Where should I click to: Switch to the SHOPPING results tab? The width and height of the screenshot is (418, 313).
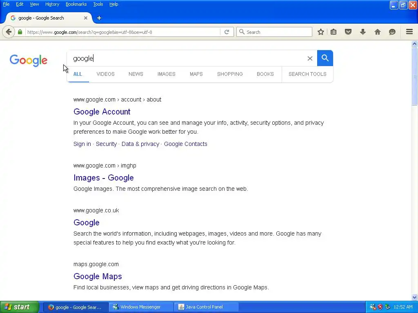(x=230, y=74)
